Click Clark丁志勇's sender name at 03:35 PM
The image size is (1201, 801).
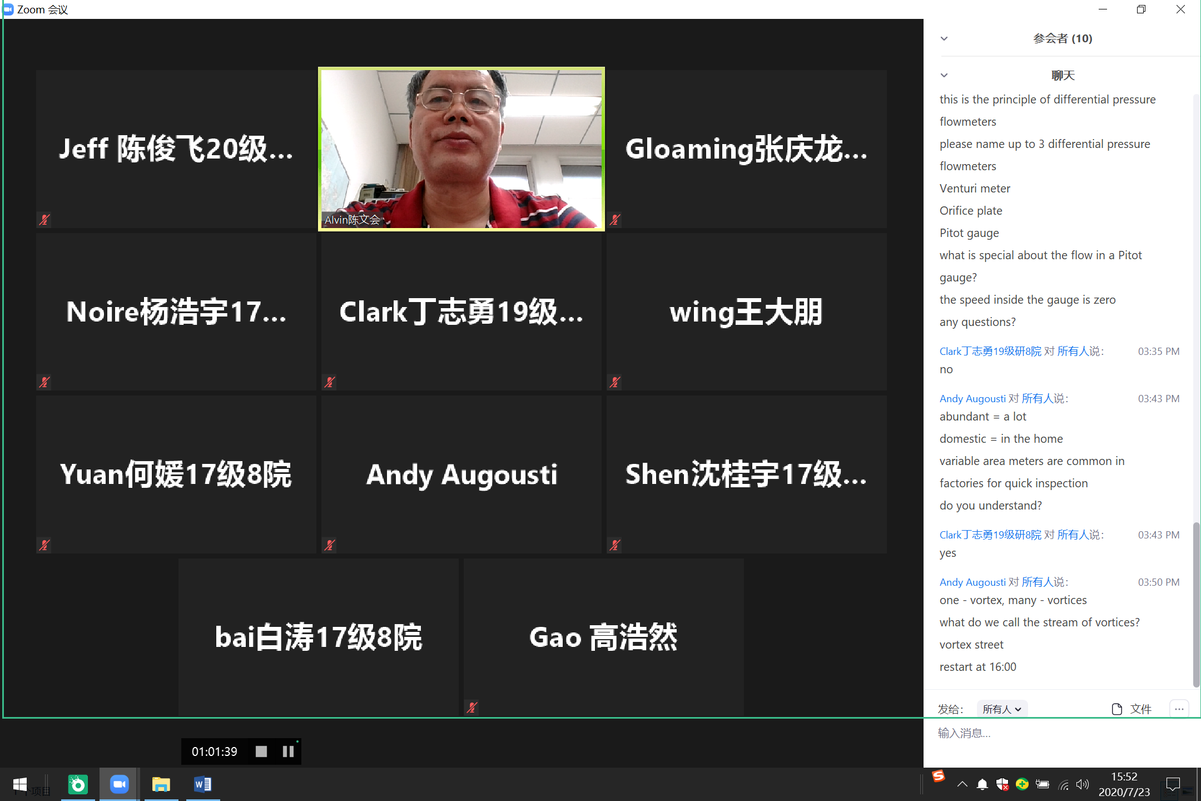click(990, 351)
